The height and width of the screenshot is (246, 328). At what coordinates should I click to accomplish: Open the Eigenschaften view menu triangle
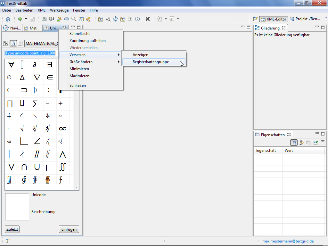pos(323,141)
